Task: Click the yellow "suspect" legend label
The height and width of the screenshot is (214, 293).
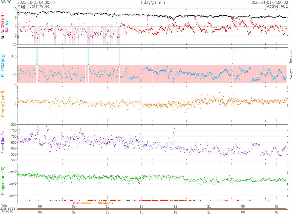Action: click(x=86, y=203)
